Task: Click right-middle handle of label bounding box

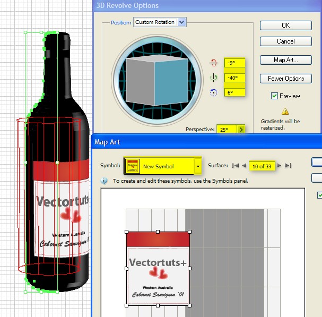Action: coord(189,268)
